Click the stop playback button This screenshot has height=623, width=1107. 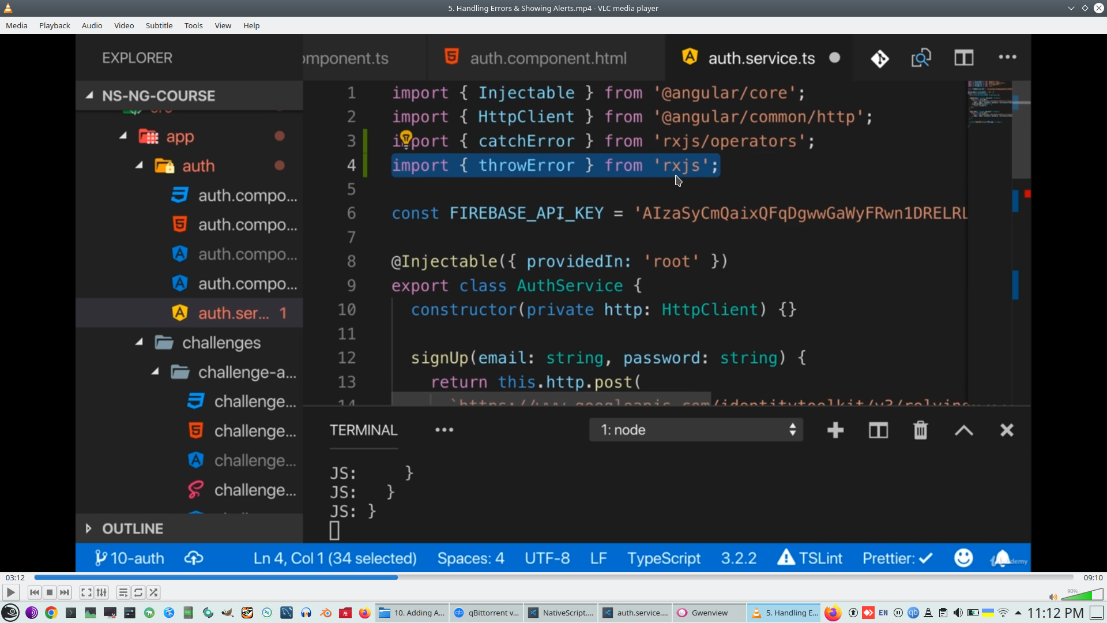coord(50,592)
